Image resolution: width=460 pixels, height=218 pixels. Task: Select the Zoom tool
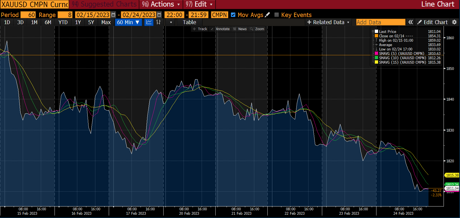[257, 29]
